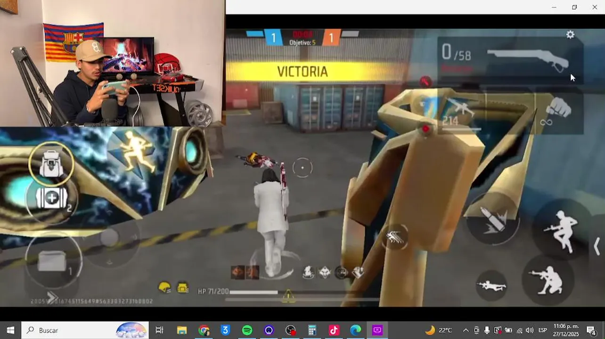605x339 pixels.
Task: Click the crosshair reticle at center
Action: (x=302, y=168)
